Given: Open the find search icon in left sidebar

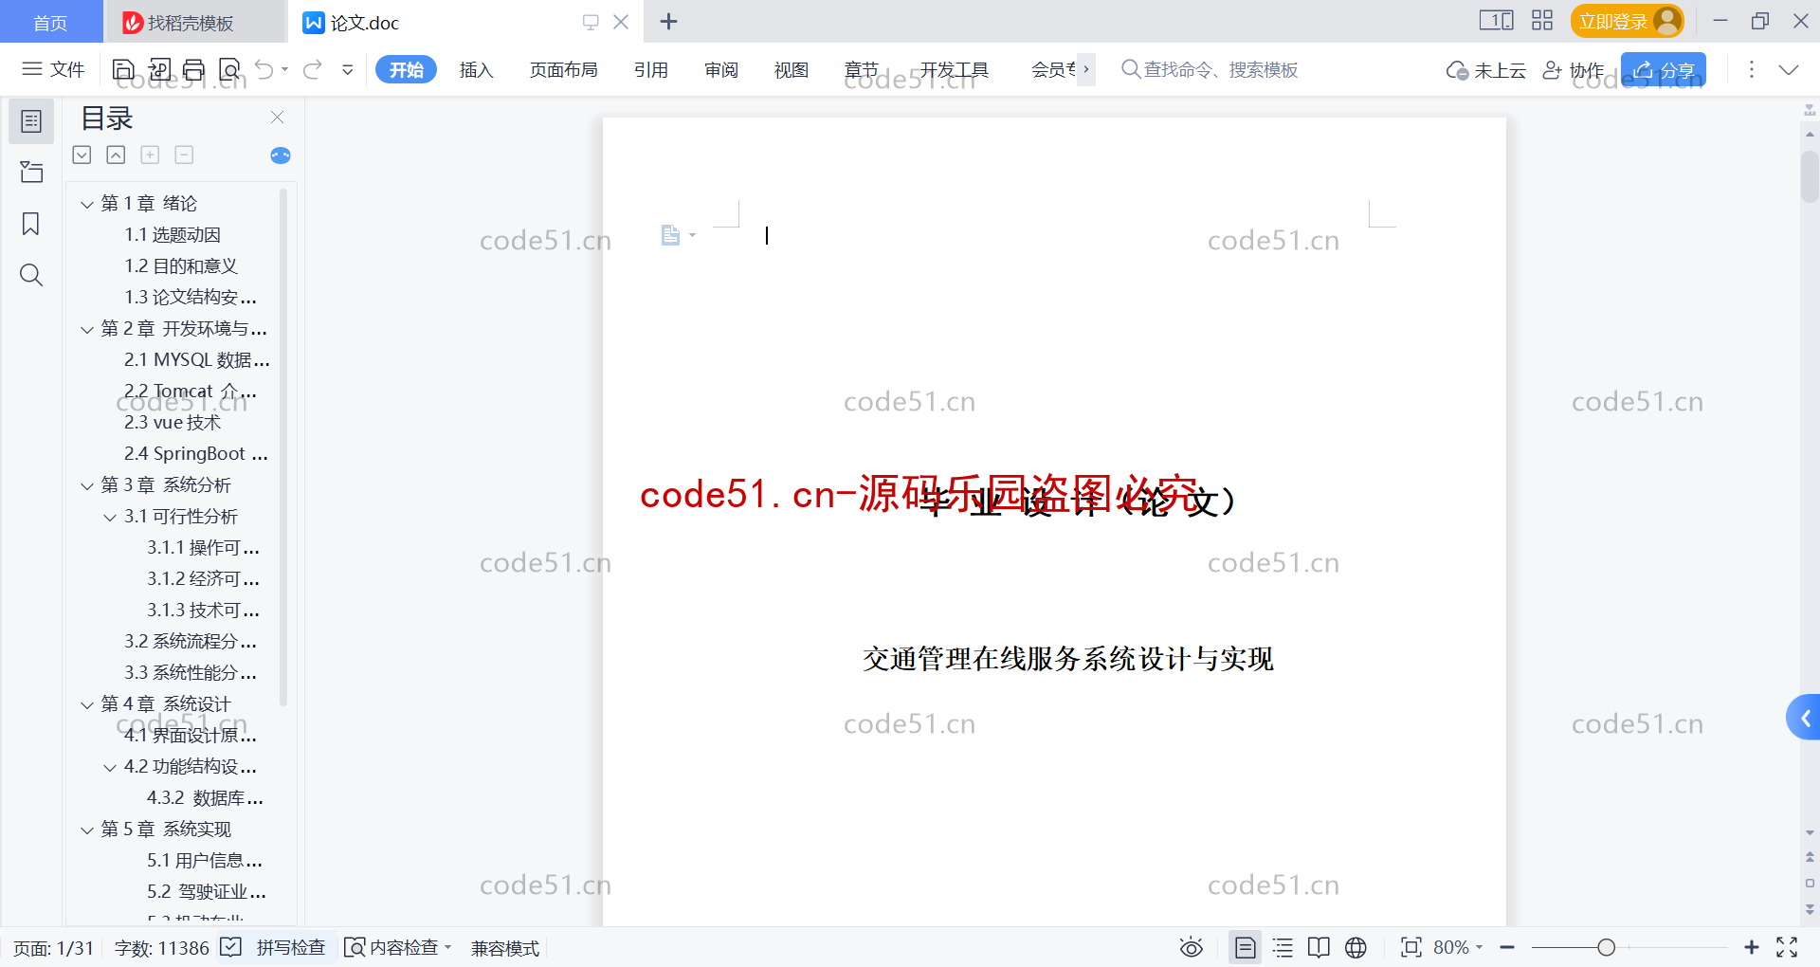Looking at the screenshot, I should tap(31, 275).
